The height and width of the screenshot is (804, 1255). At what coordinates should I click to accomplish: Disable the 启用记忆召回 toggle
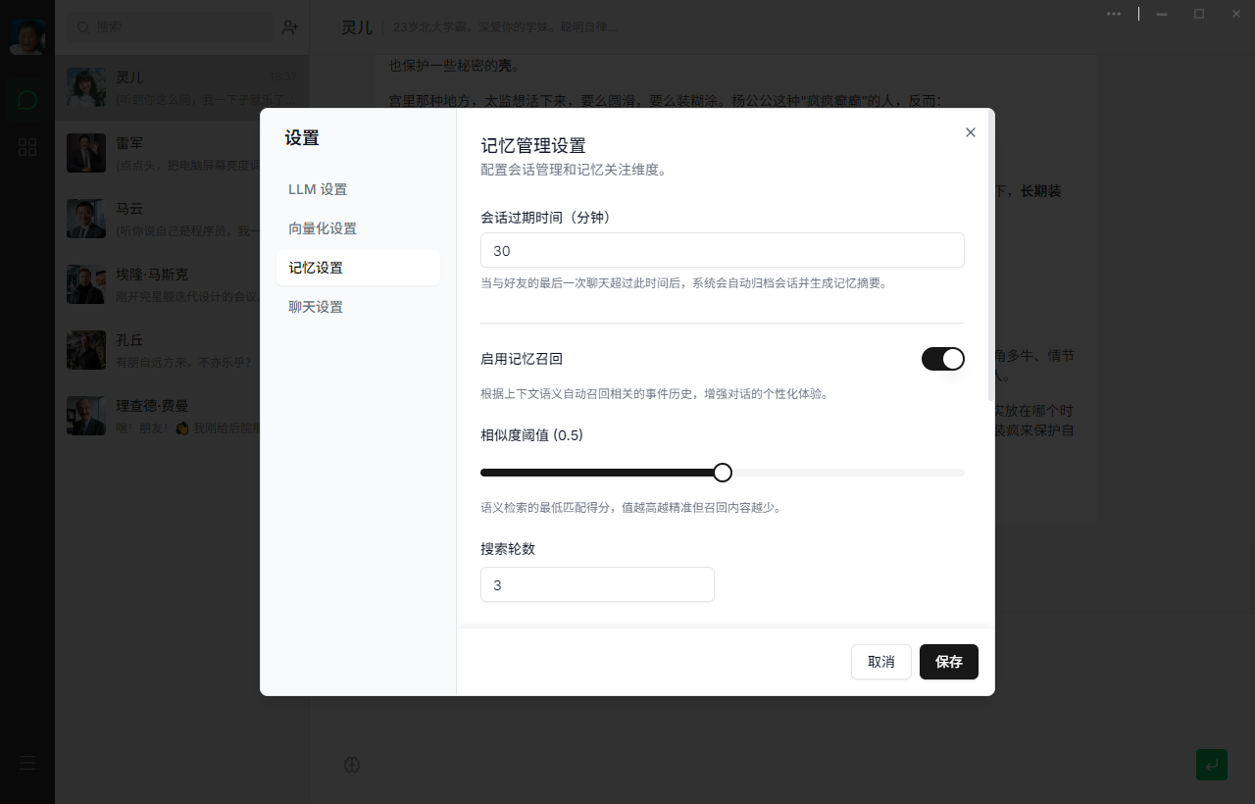(942, 359)
